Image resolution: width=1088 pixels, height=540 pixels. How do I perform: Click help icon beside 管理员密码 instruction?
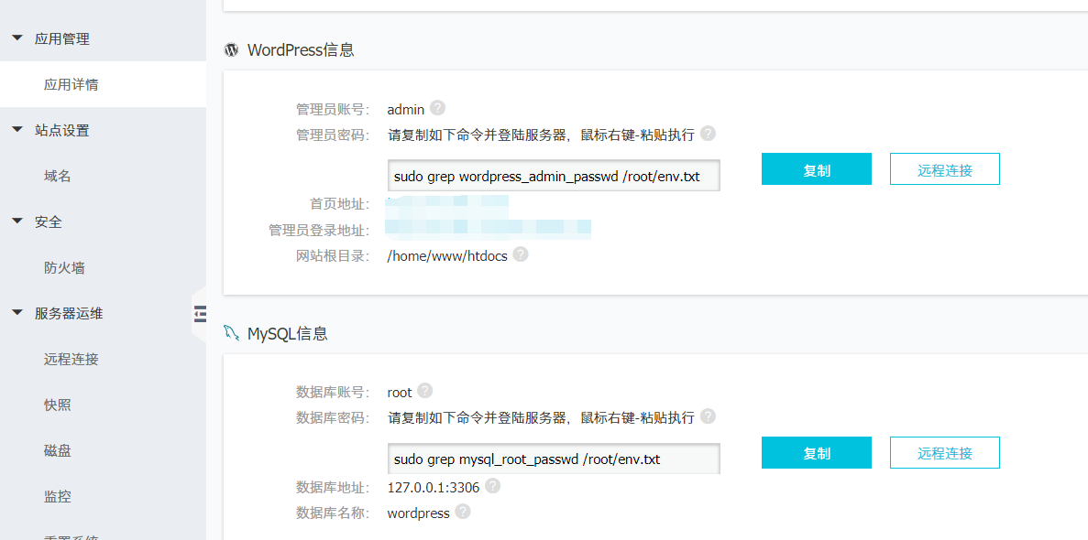point(708,133)
